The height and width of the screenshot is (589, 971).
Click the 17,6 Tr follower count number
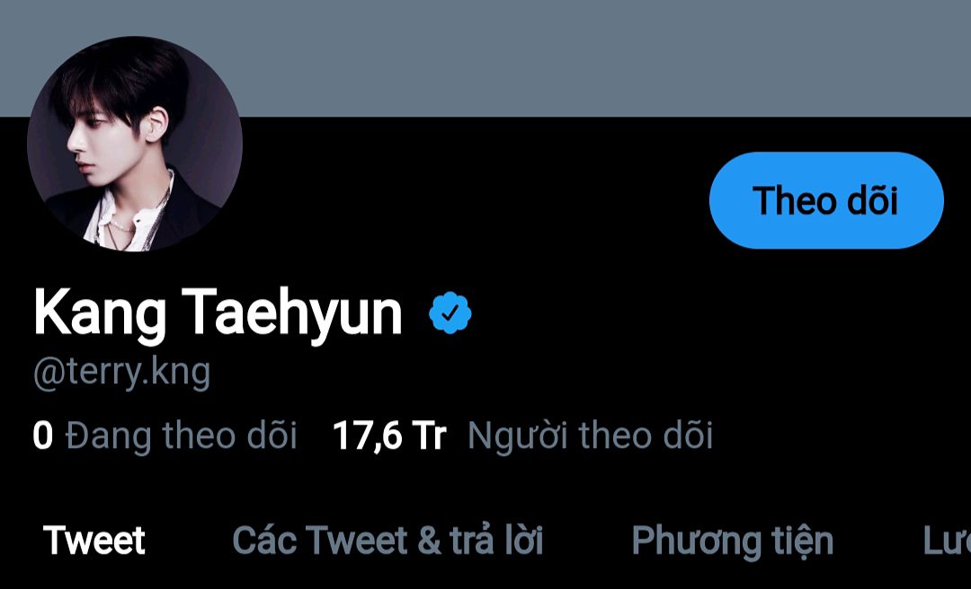coord(389,435)
